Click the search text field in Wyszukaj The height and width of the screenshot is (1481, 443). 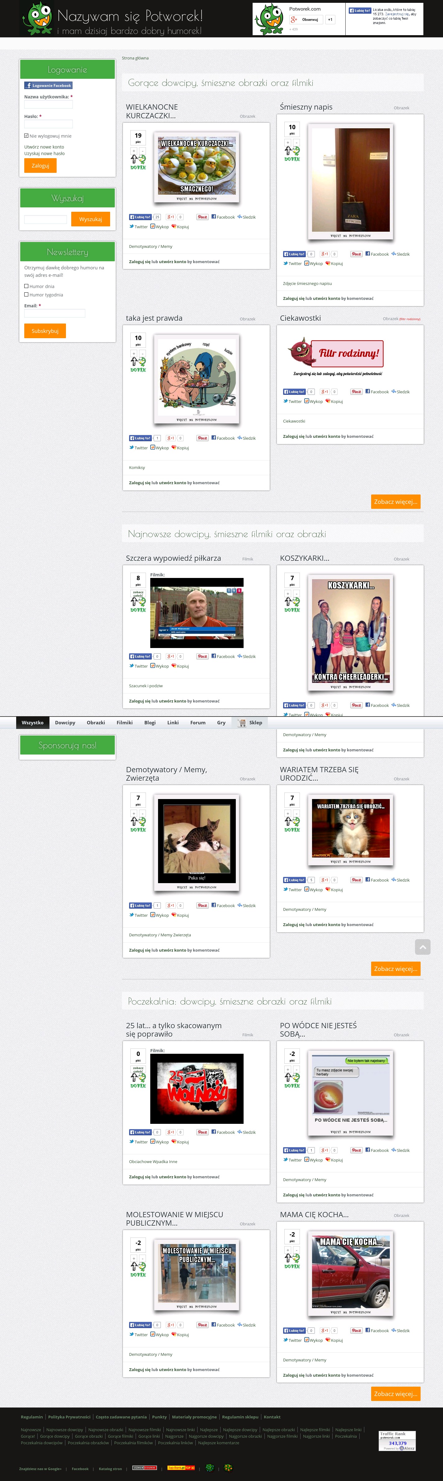pos(45,219)
